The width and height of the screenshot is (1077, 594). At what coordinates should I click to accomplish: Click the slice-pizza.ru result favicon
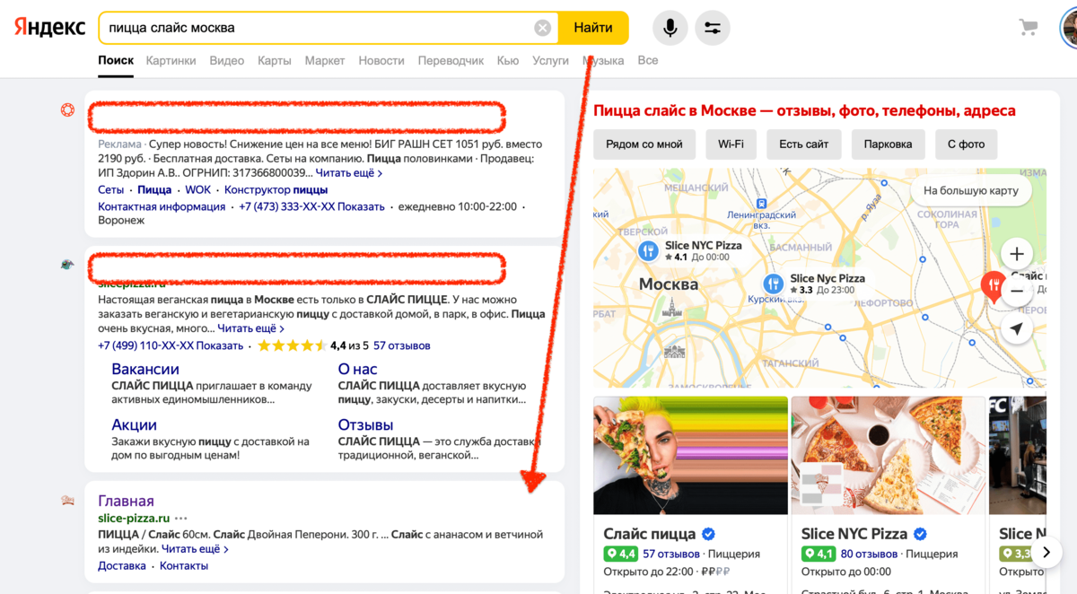coord(67,501)
